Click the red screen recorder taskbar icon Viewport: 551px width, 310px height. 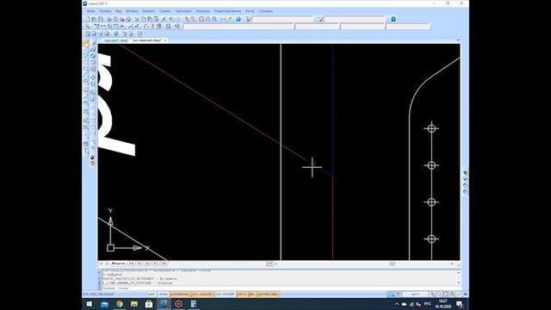click(x=178, y=304)
